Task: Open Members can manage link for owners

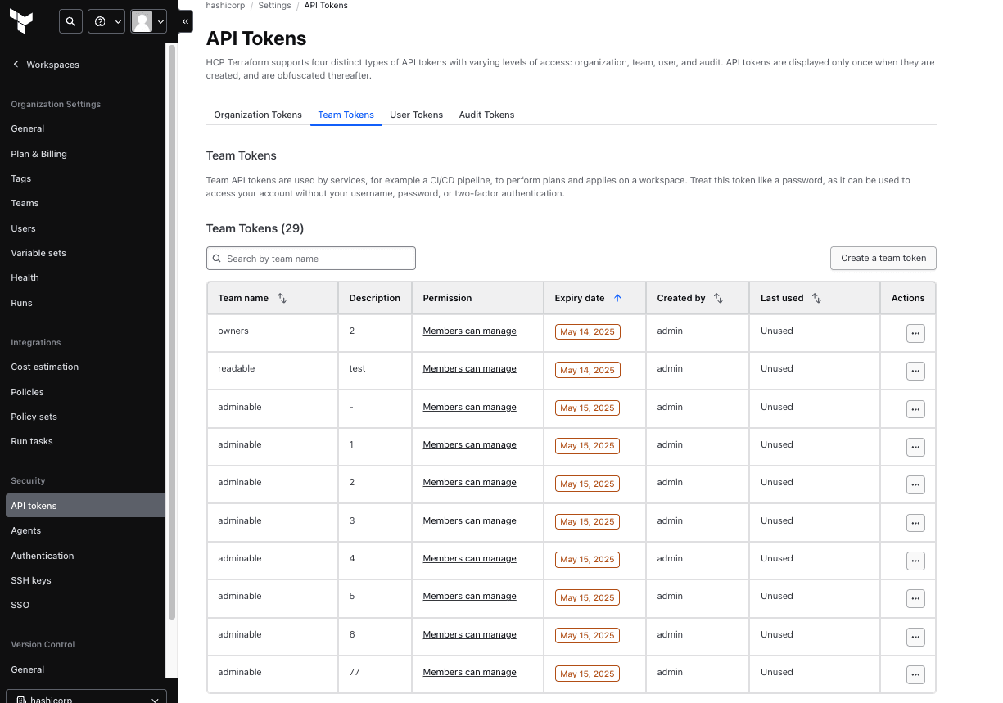Action: [469, 331]
